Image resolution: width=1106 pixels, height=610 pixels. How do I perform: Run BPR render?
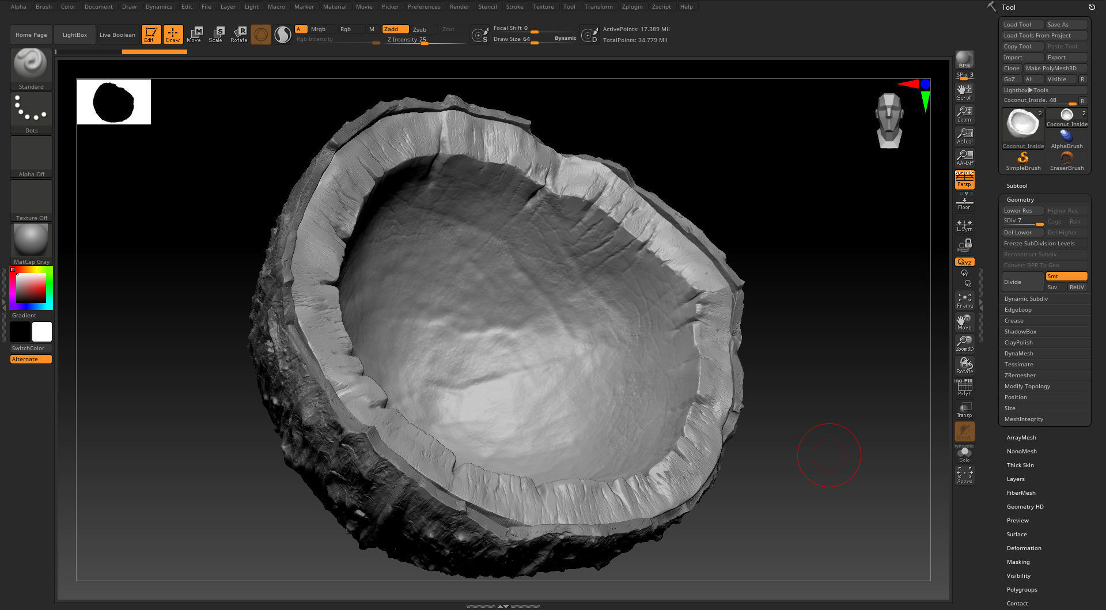[964, 60]
